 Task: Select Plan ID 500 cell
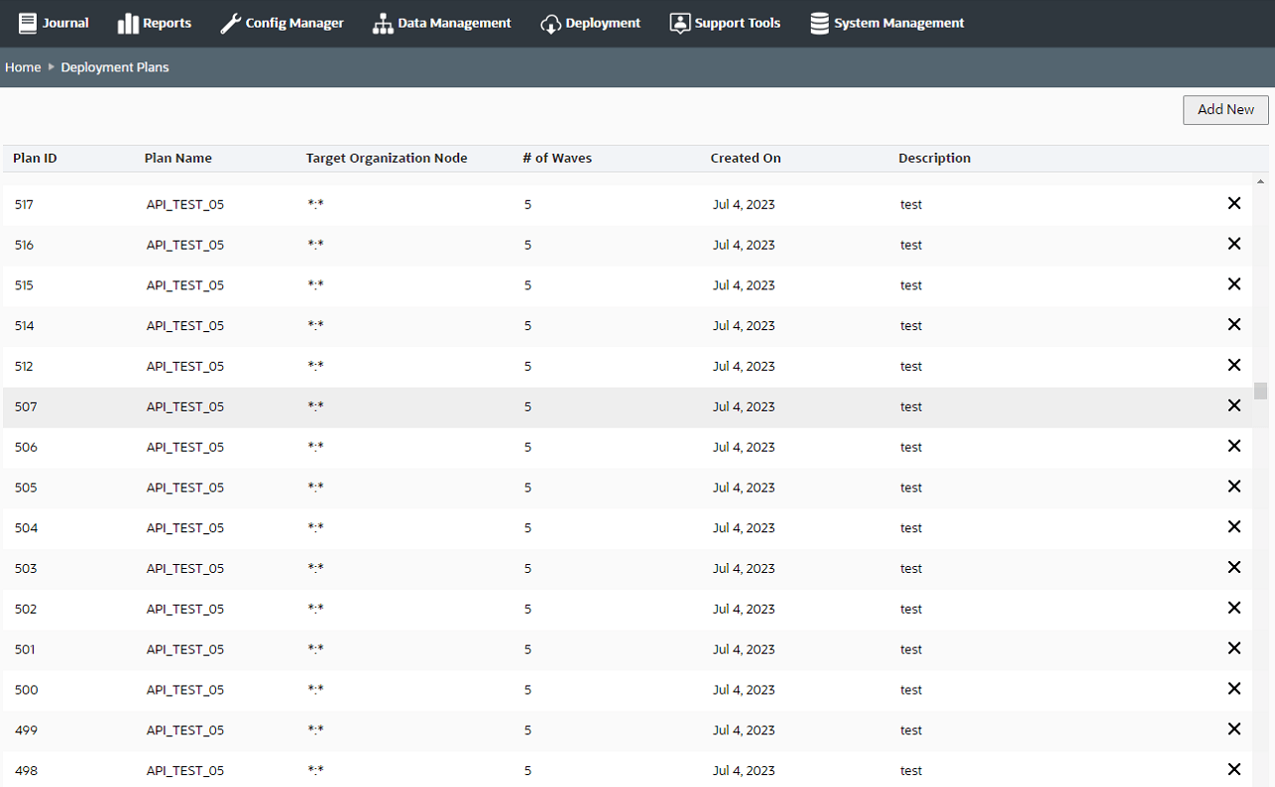coord(27,690)
